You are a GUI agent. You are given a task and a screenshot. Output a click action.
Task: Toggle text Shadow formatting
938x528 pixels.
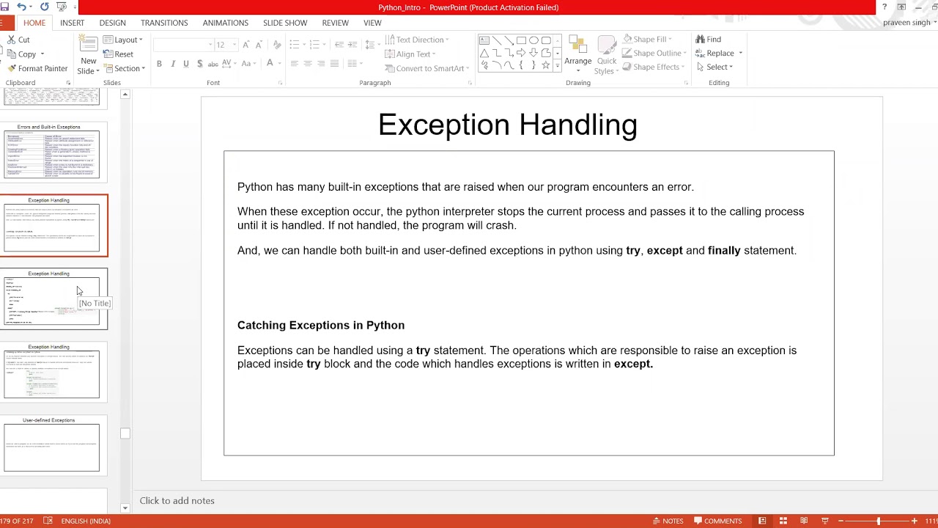(x=199, y=64)
